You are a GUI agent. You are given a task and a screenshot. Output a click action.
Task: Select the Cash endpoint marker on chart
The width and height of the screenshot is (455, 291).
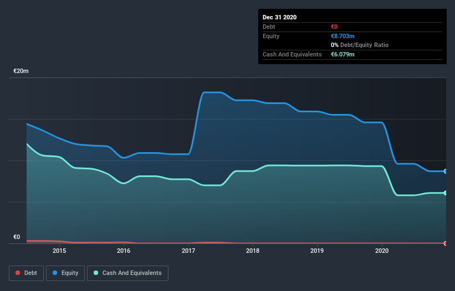(x=446, y=193)
